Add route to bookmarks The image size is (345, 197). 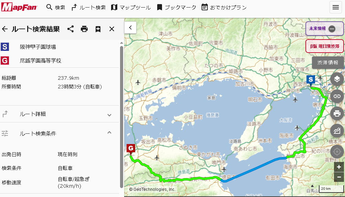click(x=98, y=29)
